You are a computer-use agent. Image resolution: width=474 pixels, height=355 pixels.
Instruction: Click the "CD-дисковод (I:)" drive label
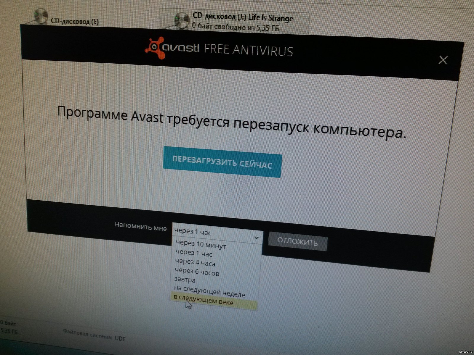75,21
